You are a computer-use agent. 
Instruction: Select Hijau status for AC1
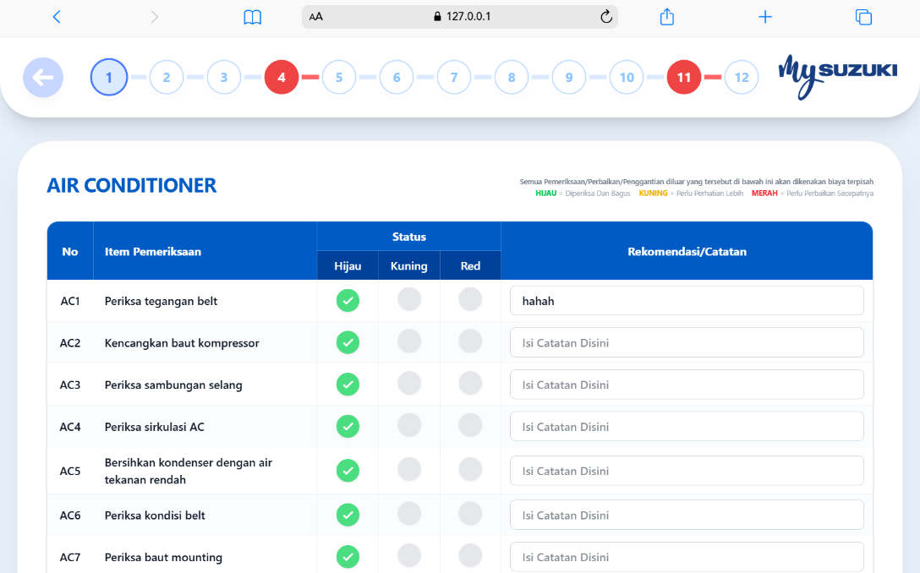pyautogui.click(x=348, y=300)
